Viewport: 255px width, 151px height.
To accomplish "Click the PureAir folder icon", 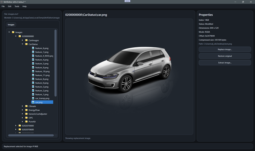I will pos(26,121).
